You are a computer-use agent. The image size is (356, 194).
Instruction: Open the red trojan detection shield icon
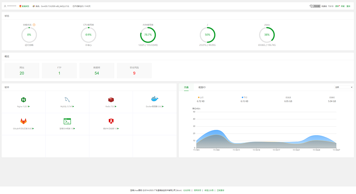tap(111, 121)
